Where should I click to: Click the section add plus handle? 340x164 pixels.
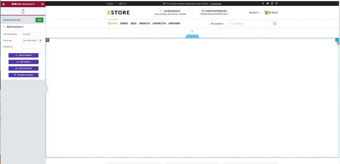click(x=188, y=36)
